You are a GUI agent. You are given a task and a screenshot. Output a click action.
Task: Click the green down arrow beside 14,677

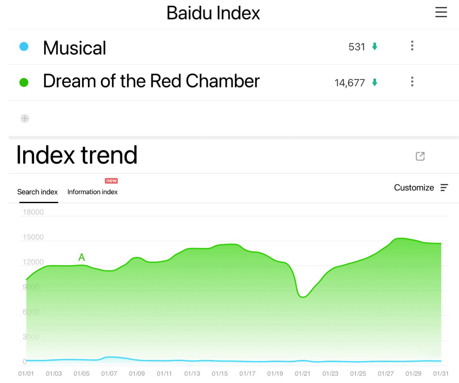(374, 82)
